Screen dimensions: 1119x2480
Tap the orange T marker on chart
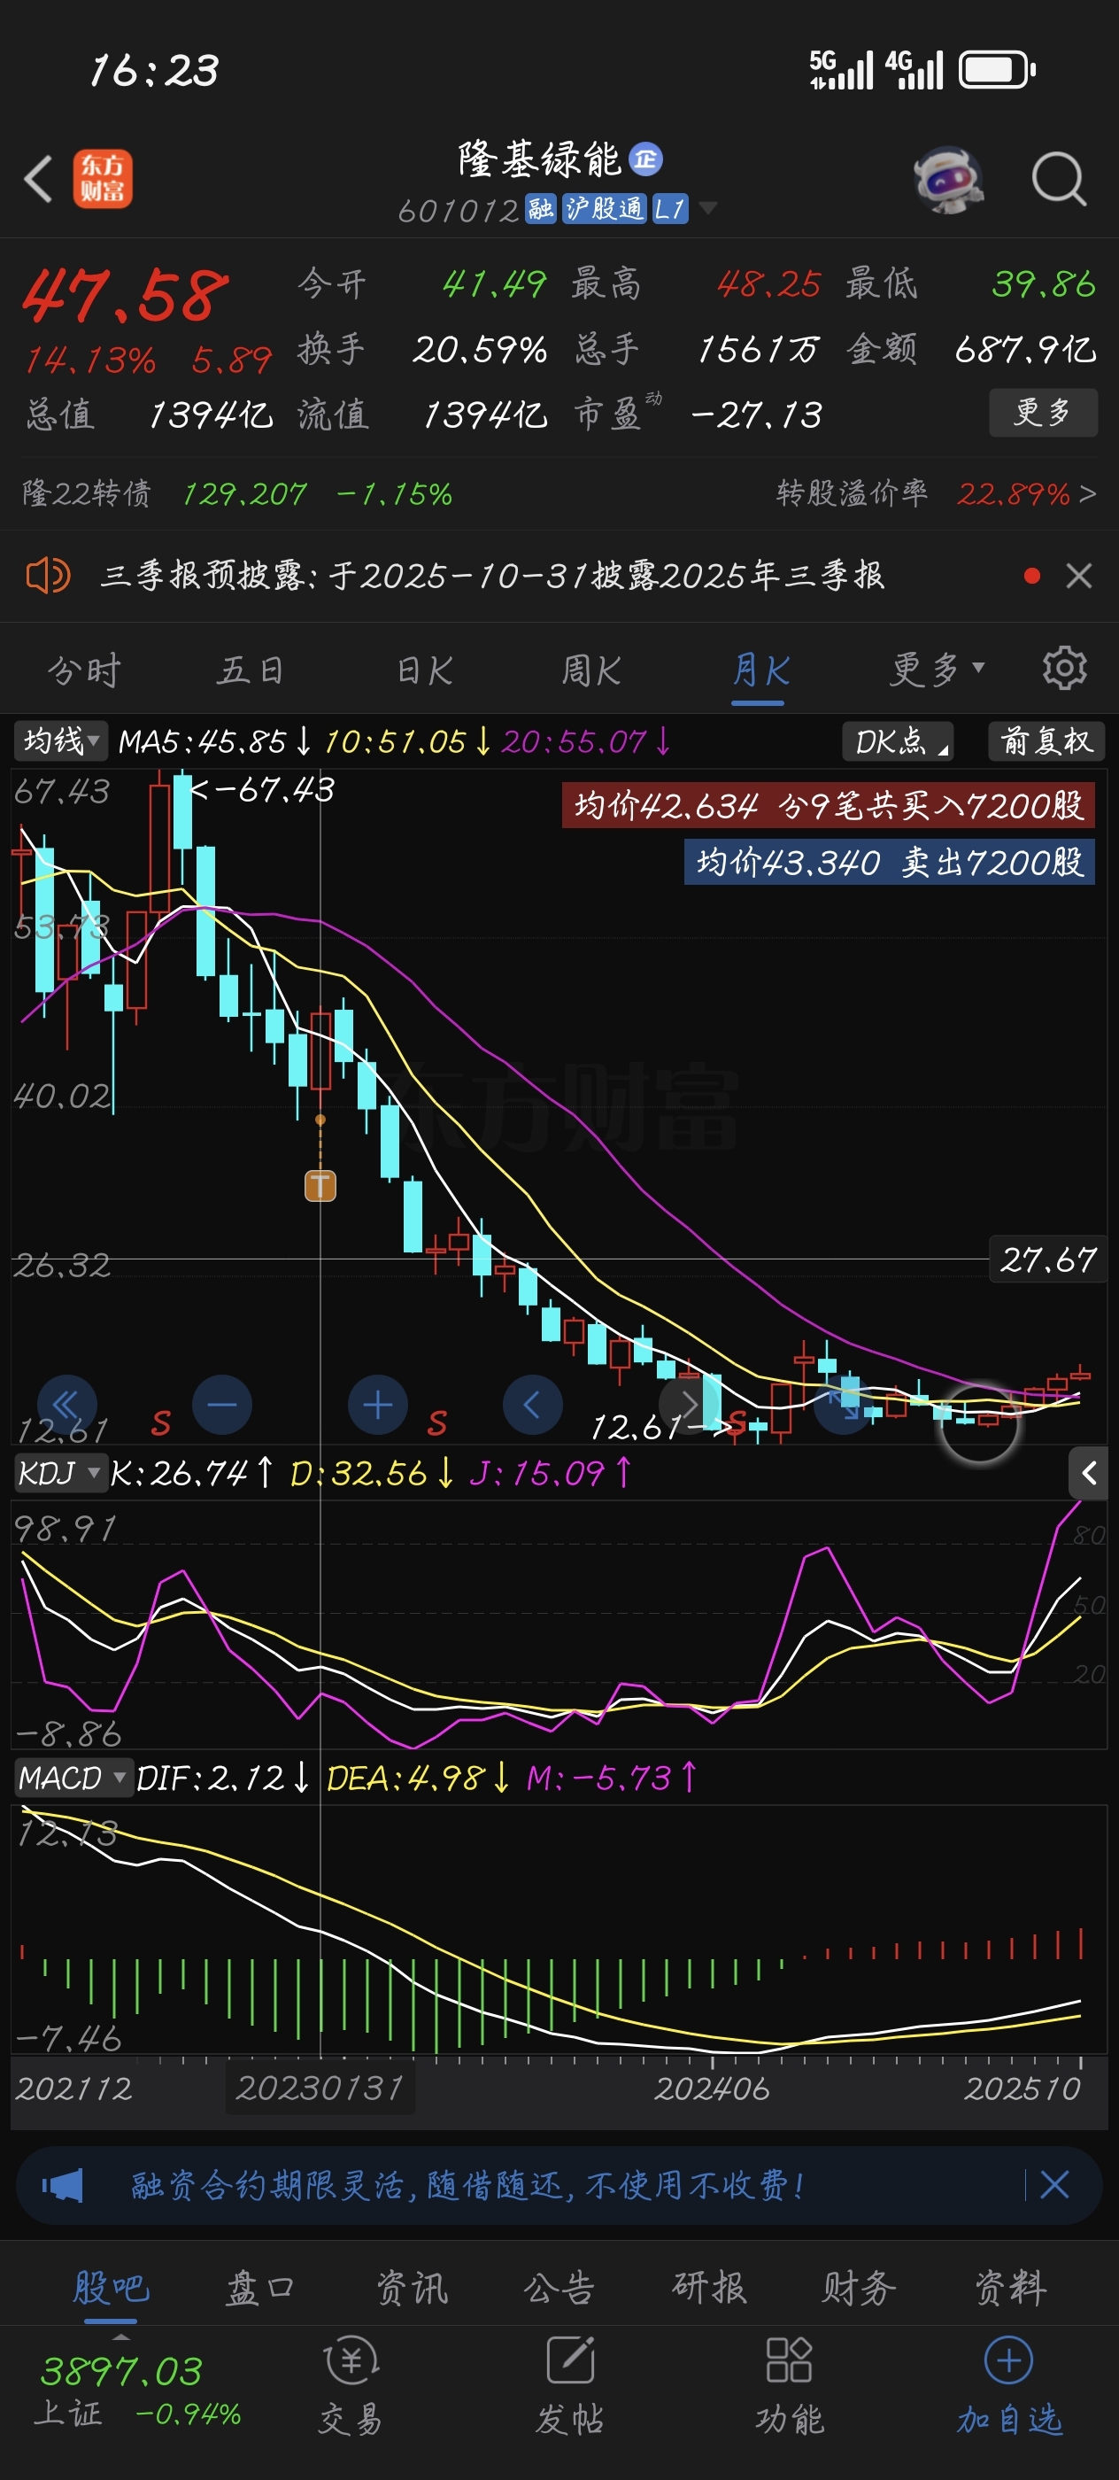point(320,1185)
